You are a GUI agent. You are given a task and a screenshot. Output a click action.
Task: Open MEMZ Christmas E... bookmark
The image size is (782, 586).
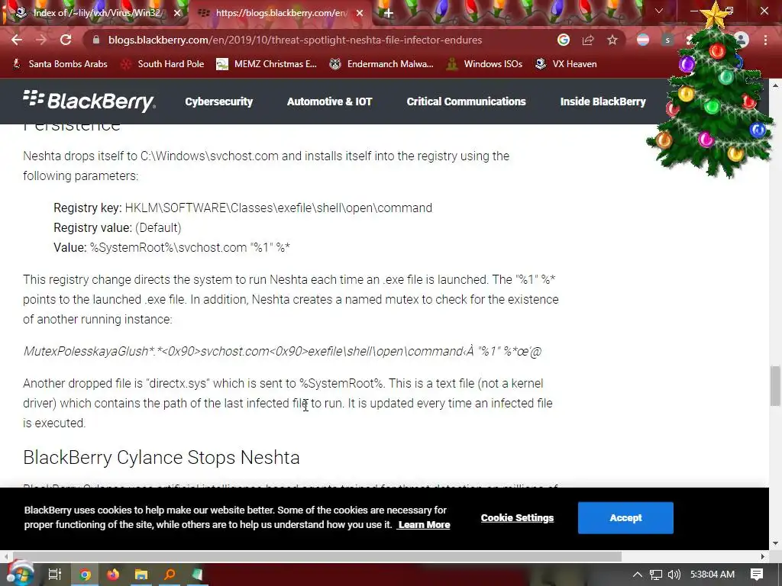point(267,64)
